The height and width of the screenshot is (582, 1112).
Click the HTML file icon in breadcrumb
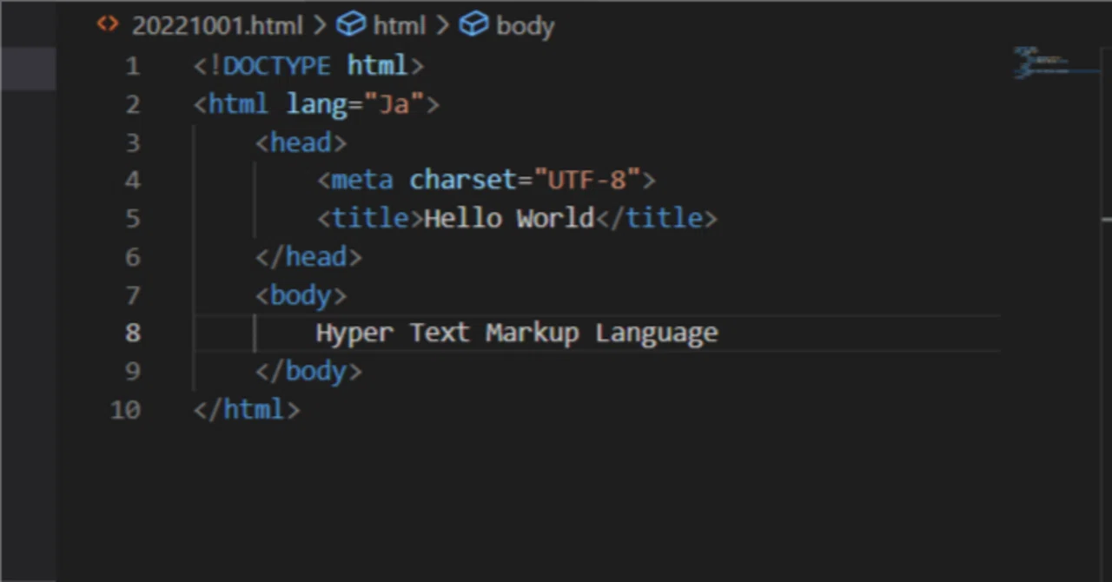coord(108,24)
